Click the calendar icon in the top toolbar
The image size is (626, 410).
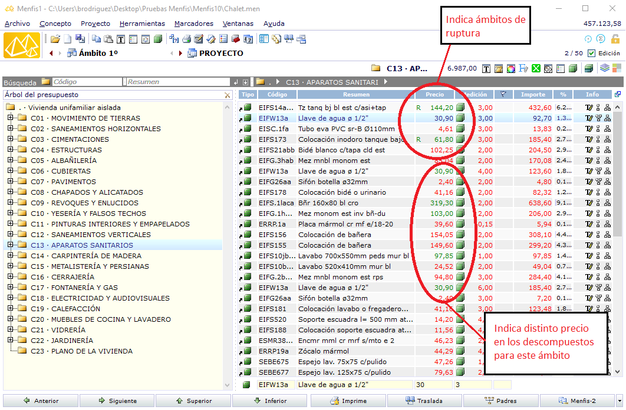point(248,39)
